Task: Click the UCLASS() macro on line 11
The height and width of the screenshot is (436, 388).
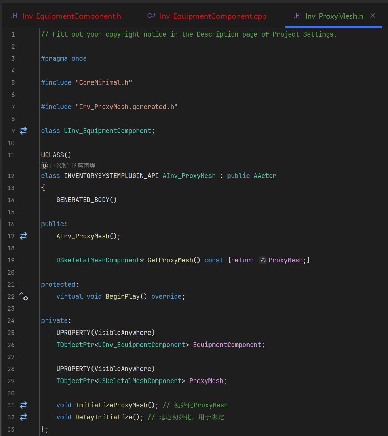Action: 56,155
